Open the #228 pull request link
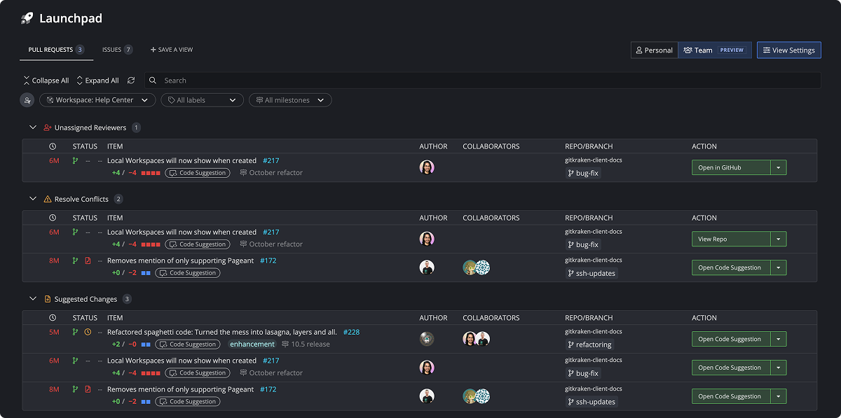841x418 pixels. tap(351, 332)
